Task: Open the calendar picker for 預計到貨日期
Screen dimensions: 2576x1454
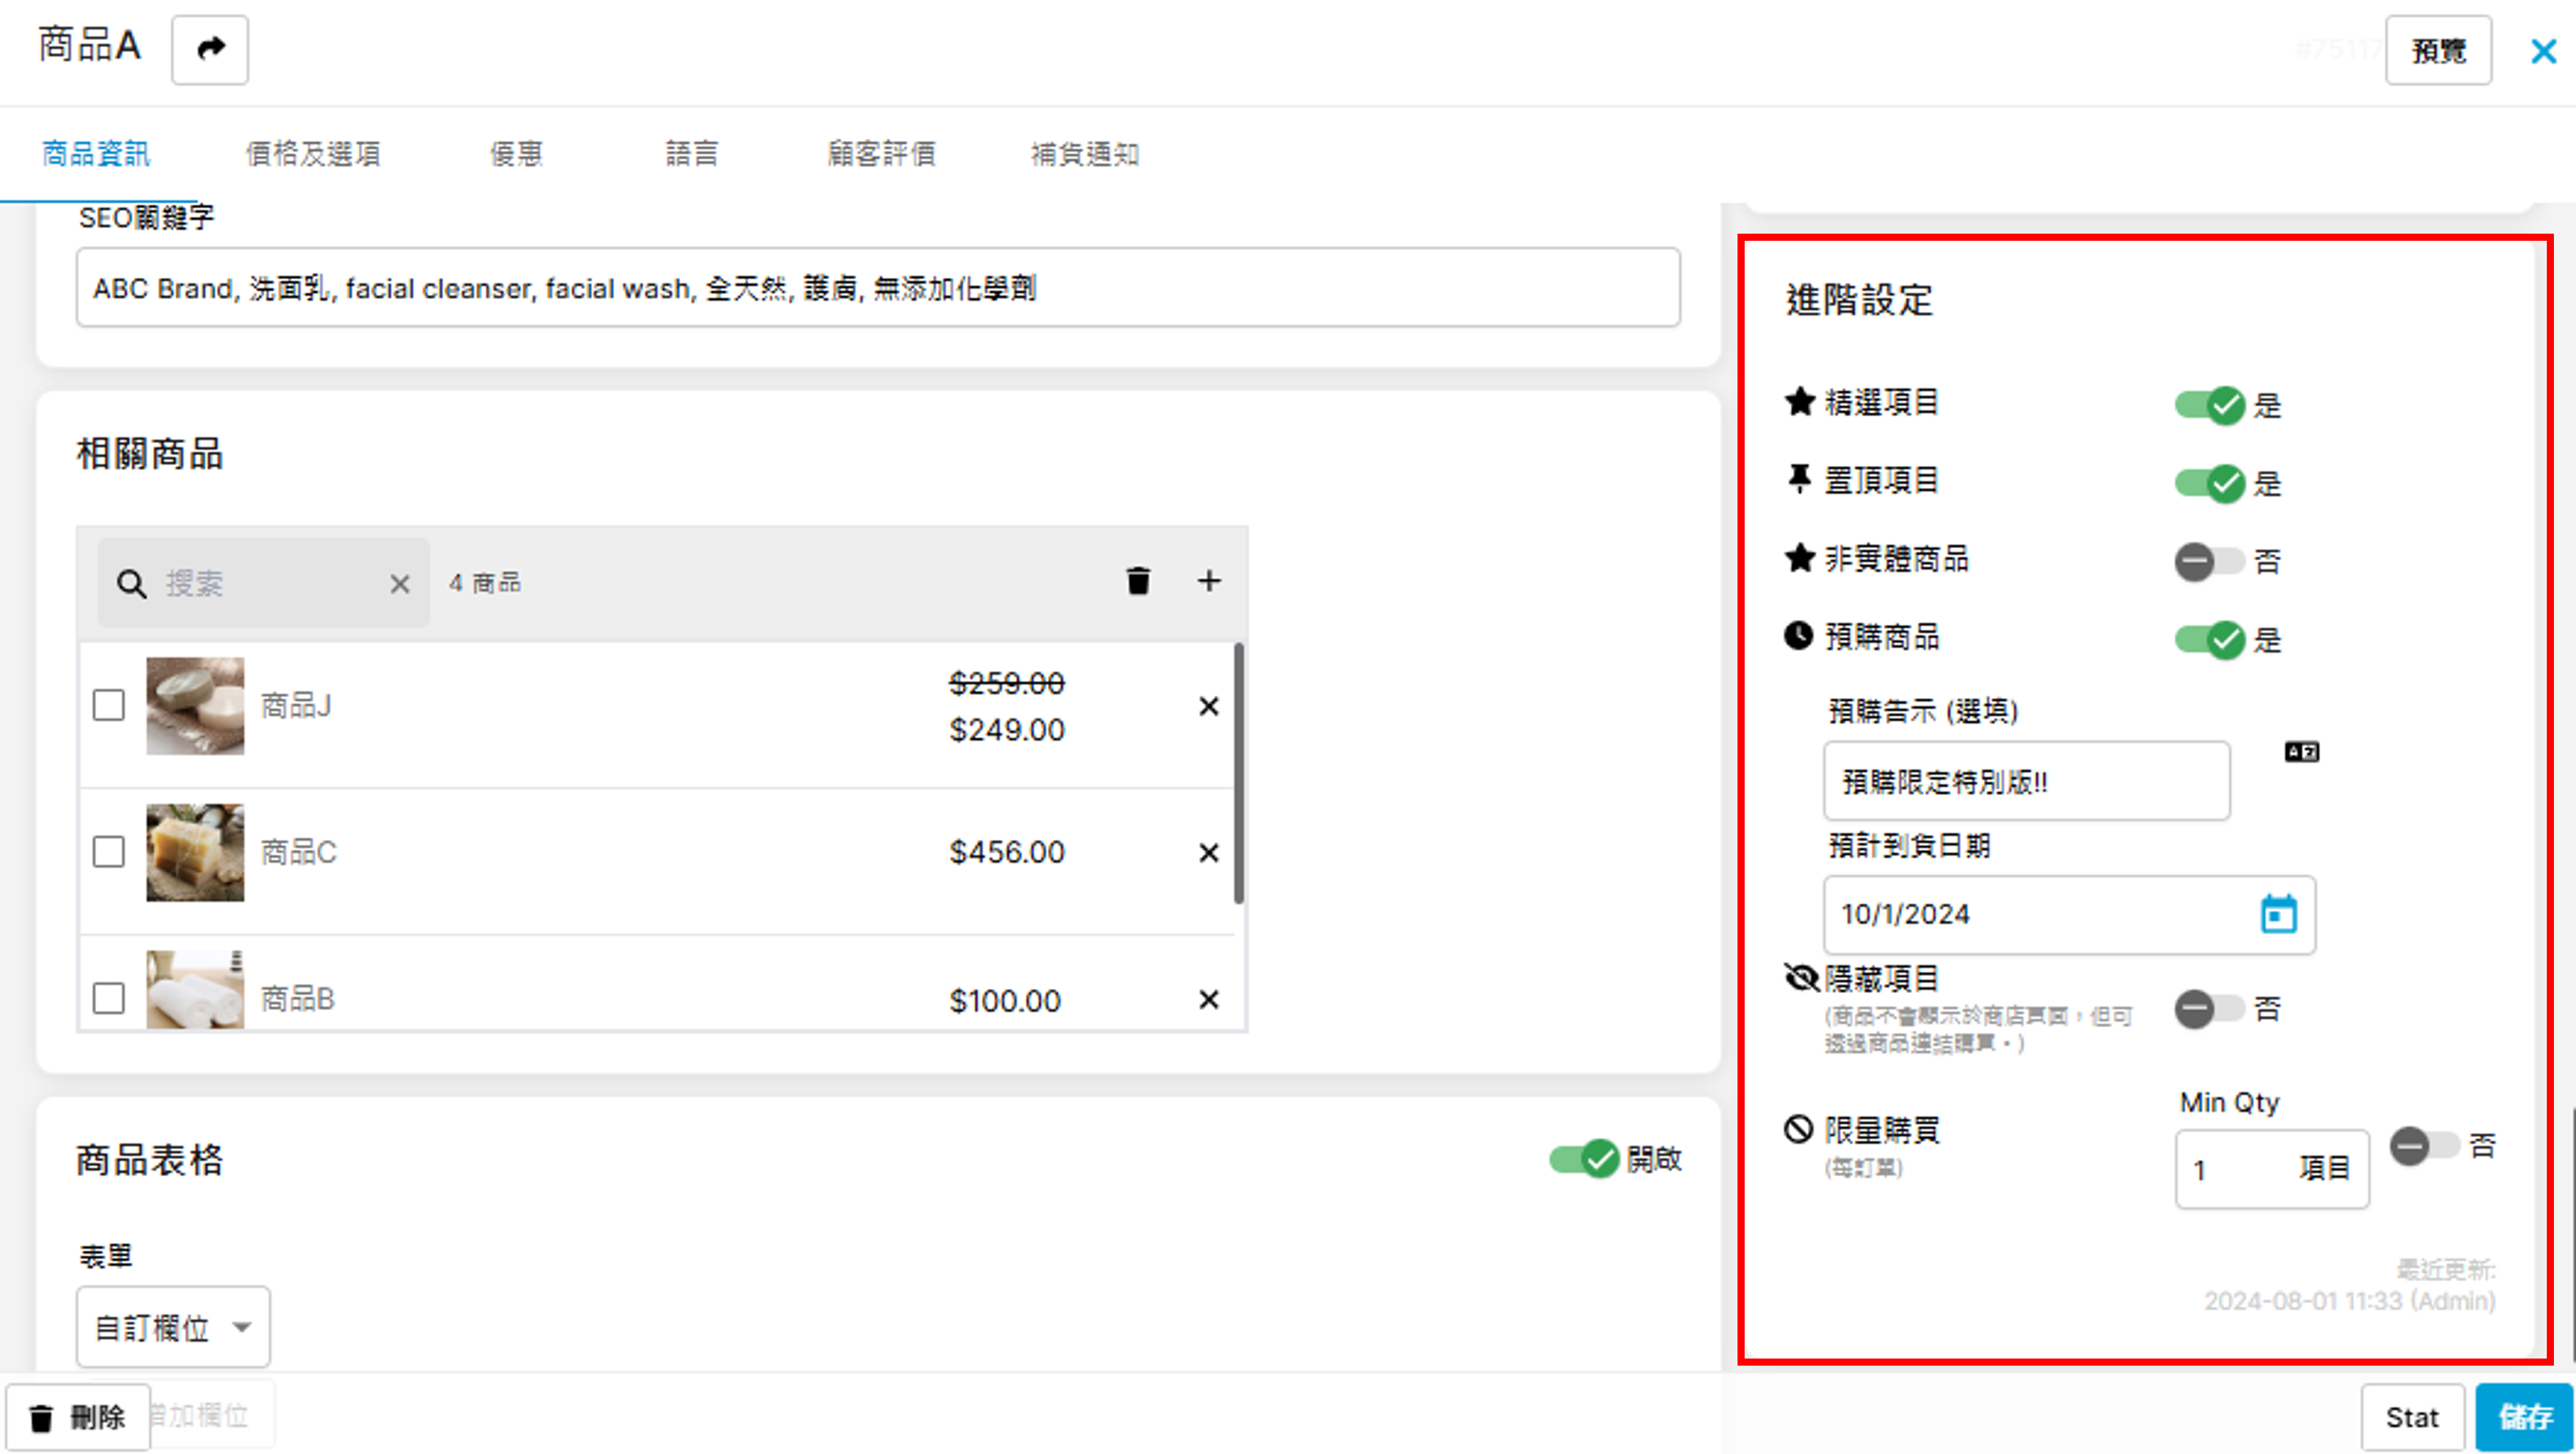Action: [2278, 914]
